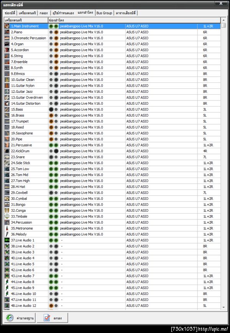
Task: Select the 1L+2R value on Melody row
Action: [x=208, y=234]
